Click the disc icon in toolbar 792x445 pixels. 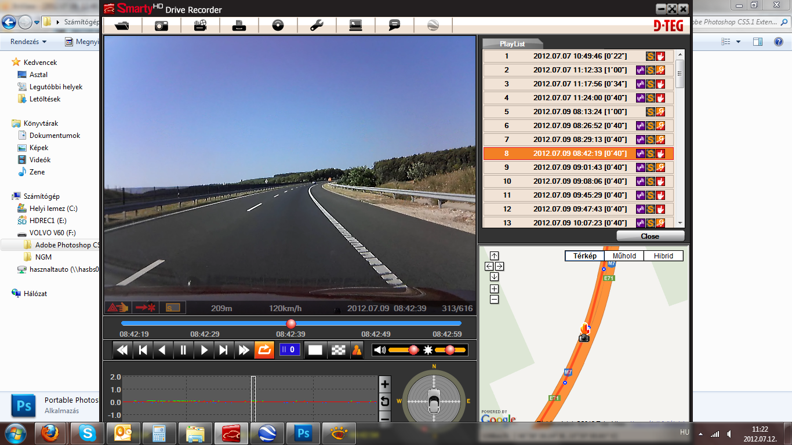[278, 25]
